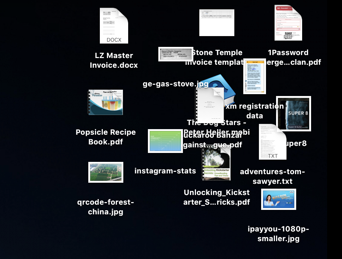This screenshot has height=259, width=342.
Task: Click the "instagram-stats" filename label
Action: [165, 171]
